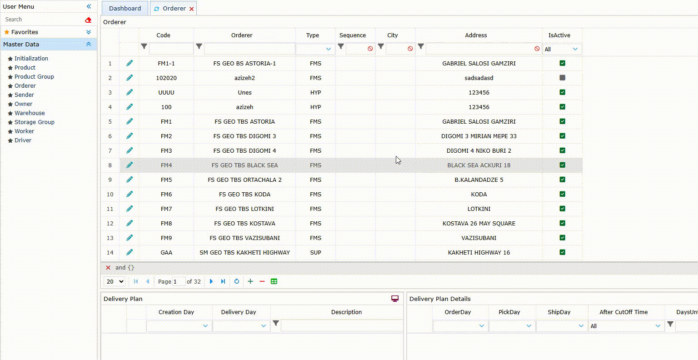Image resolution: width=698 pixels, height=360 pixels.
Task: Toggle IsActive checkbox for row UUUU
Action: click(562, 92)
